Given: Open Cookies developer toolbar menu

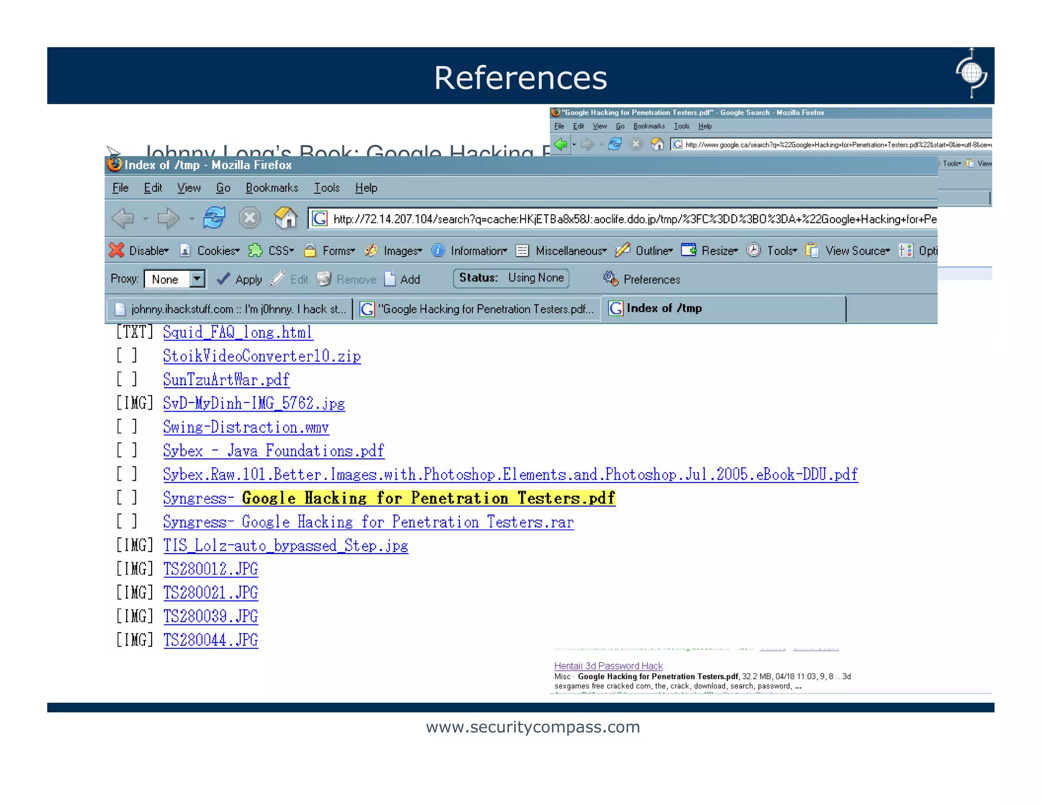Looking at the screenshot, I should click(210, 250).
